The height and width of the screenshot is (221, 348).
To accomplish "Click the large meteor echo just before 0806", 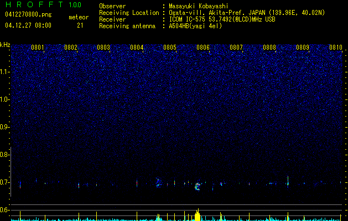I will (198, 186).
